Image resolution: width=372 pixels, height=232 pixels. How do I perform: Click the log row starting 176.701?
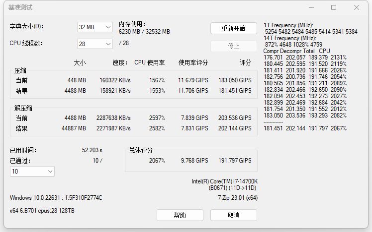tap(305, 58)
